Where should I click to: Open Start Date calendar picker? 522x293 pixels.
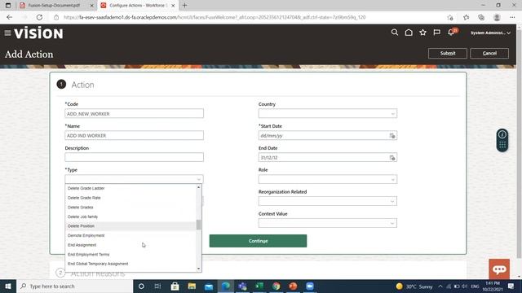coord(392,136)
